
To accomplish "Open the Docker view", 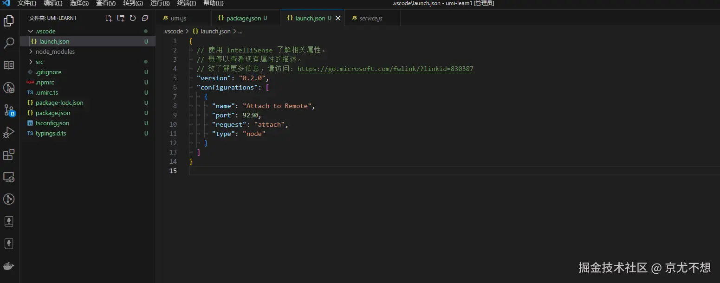I will click(9, 266).
